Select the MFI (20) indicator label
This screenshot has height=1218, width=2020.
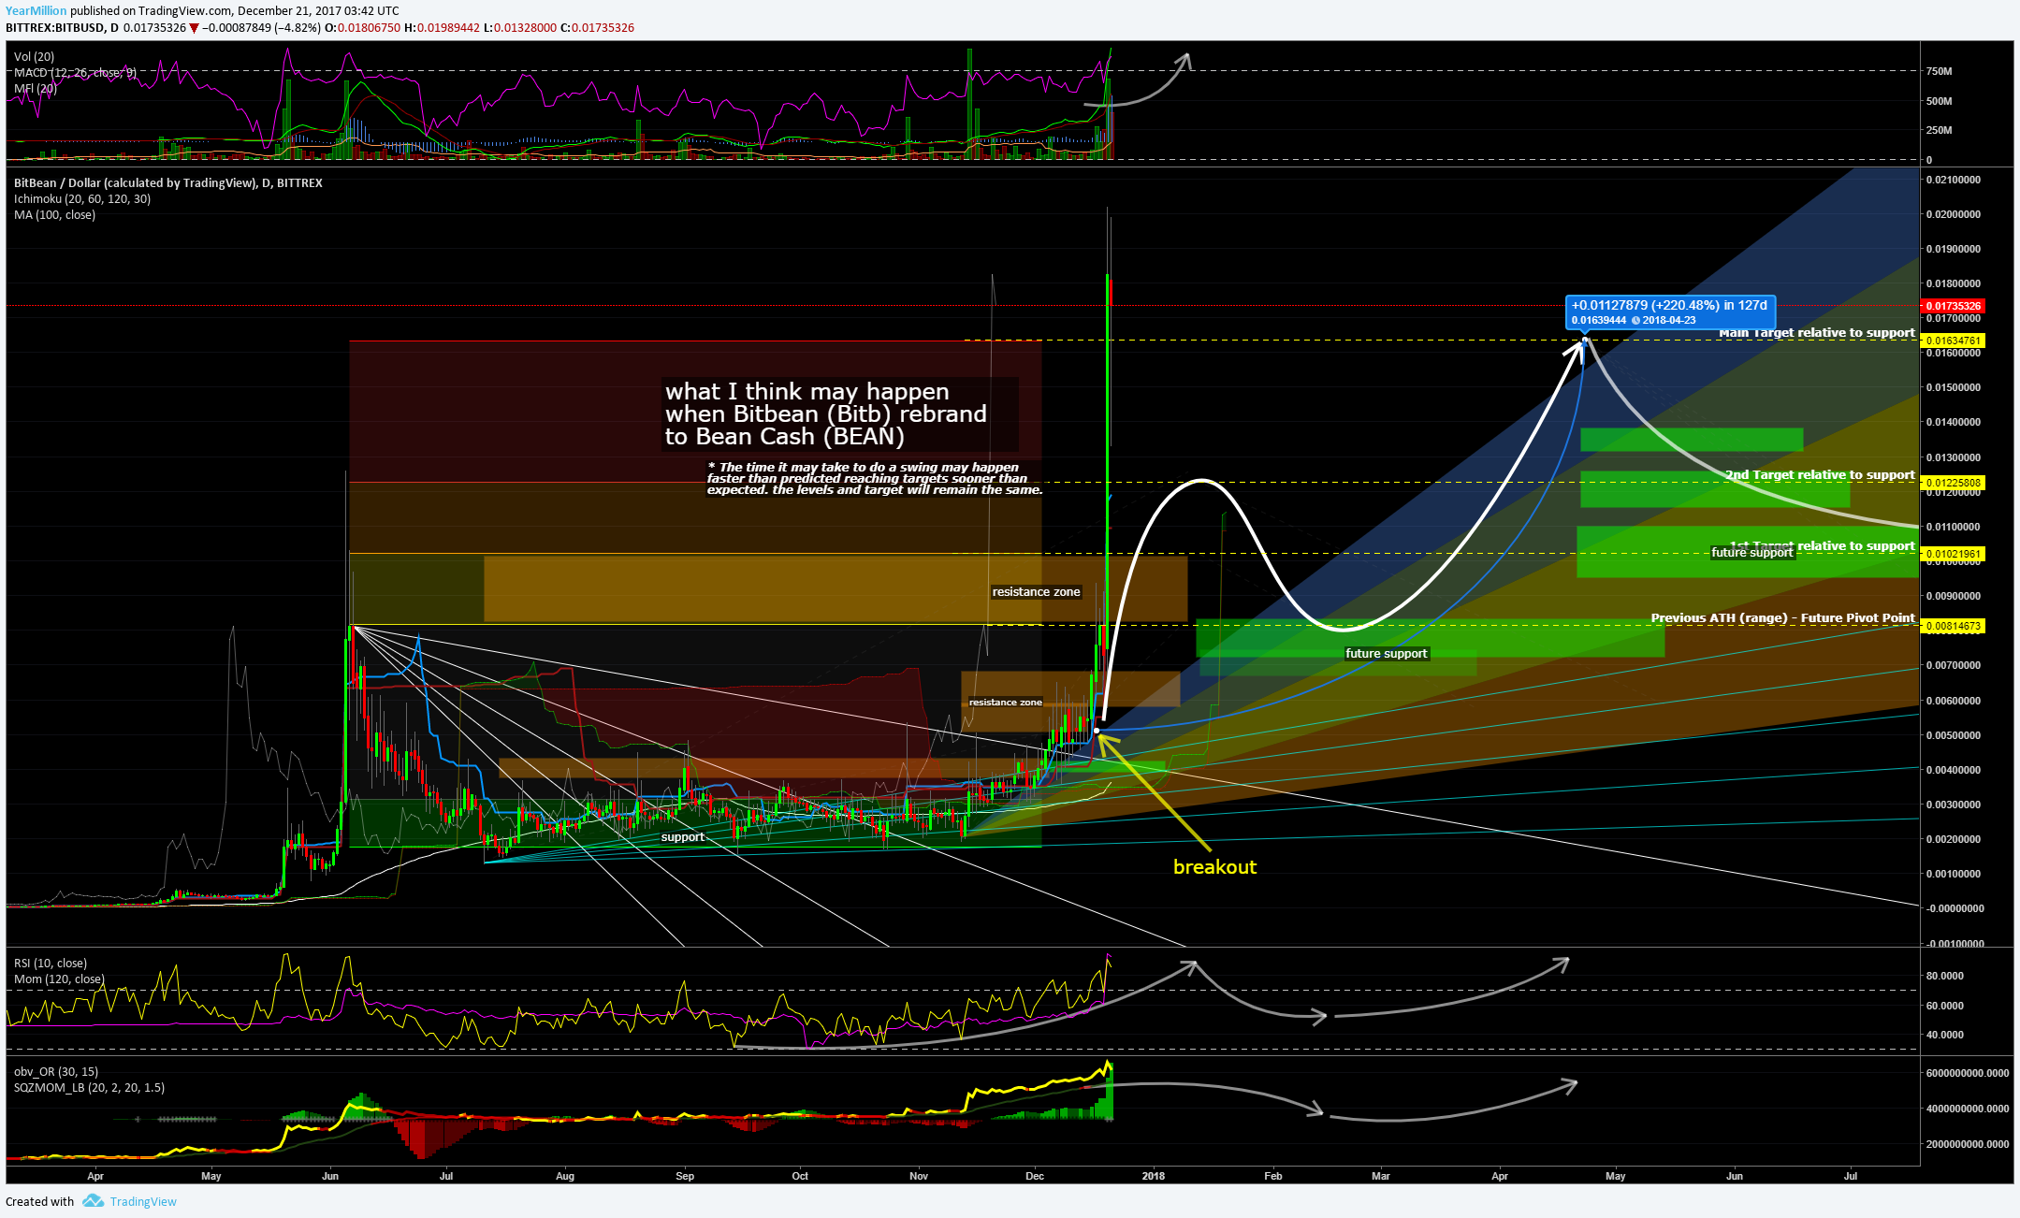36,89
